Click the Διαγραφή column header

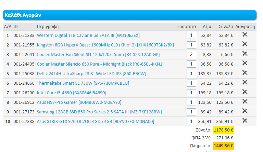pyautogui.click(x=245, y=27)
